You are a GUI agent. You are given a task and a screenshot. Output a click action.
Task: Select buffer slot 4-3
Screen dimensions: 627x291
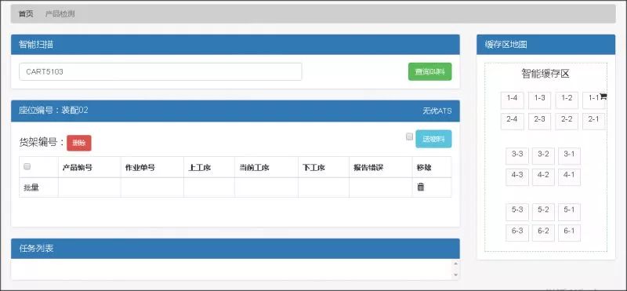click(x=517, y=177)
